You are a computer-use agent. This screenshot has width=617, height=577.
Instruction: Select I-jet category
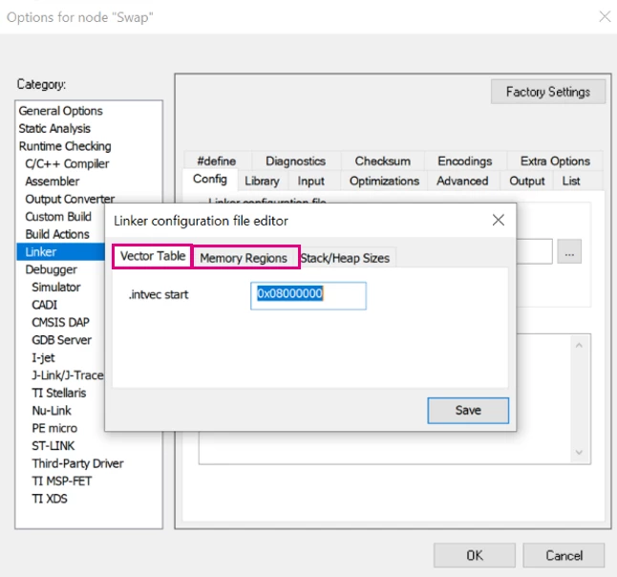pos(43,358)
